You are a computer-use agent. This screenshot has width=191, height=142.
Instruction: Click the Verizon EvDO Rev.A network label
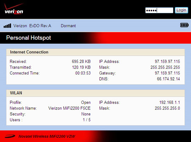32,26
